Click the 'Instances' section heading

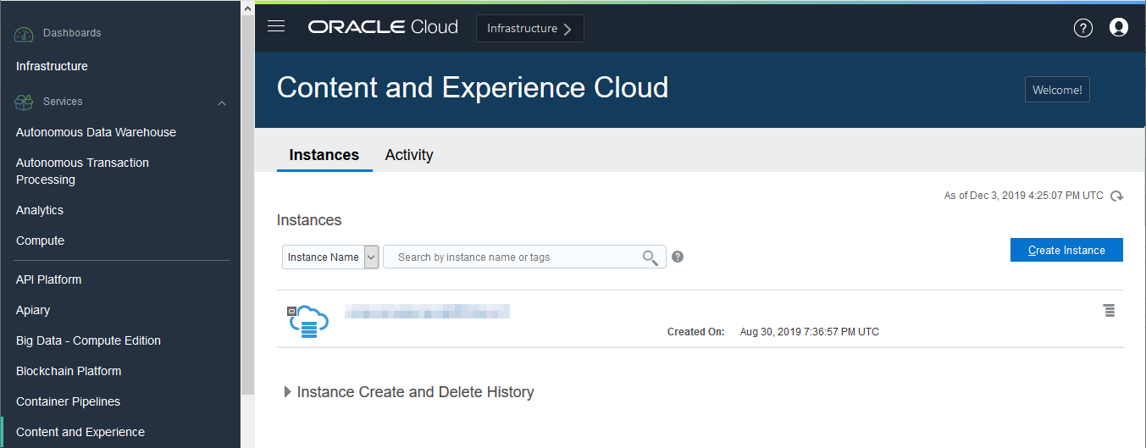(x=309, y=220)
